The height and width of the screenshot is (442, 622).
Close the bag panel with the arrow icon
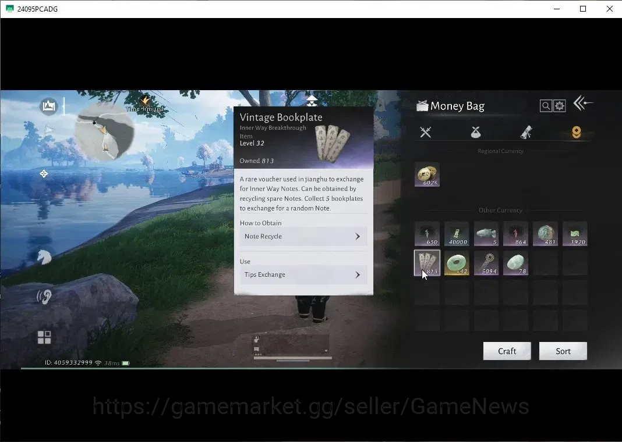coord(583,104)
